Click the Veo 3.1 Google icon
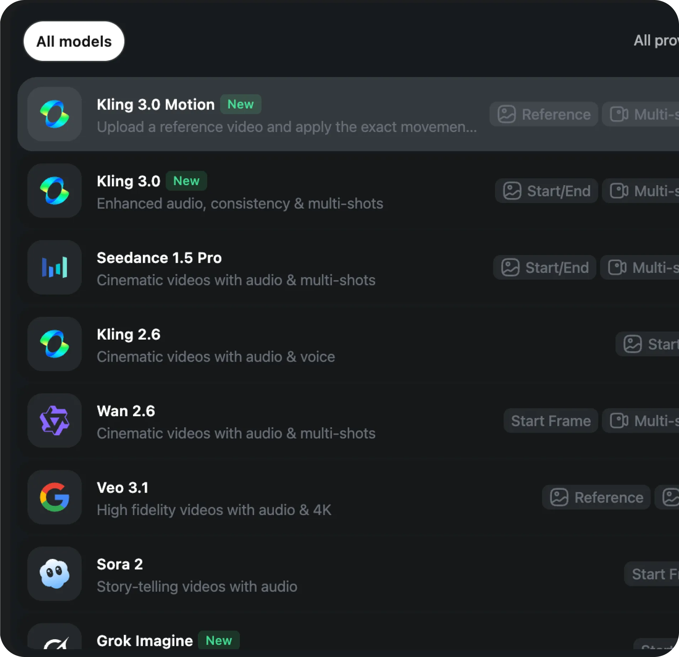This screenshot has width=679, height=657. pyautogui.click(x=55, y=497)
